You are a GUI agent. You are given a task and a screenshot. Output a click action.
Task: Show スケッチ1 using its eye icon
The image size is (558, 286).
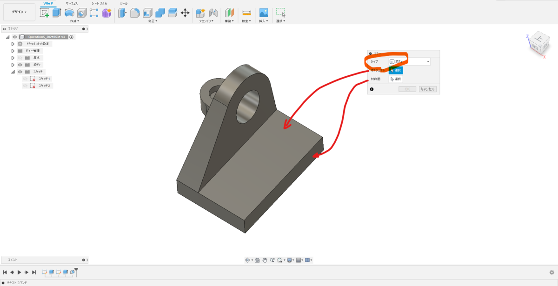[x=25, y=79]
